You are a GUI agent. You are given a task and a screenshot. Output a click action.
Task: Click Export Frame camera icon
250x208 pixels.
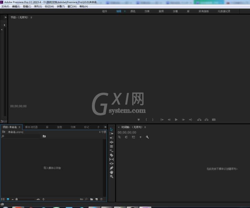214,120
